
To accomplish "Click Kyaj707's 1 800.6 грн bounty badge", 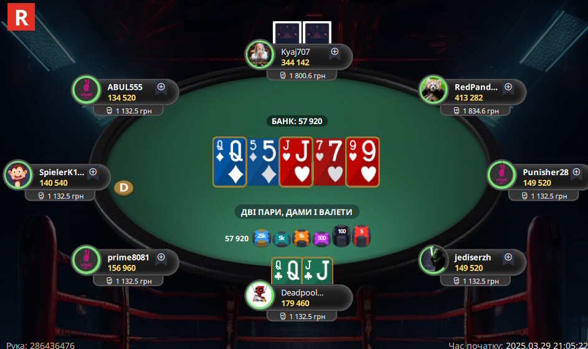I will [x=302, y=75].
